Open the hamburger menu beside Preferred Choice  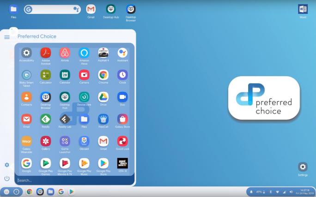[7, 37]
